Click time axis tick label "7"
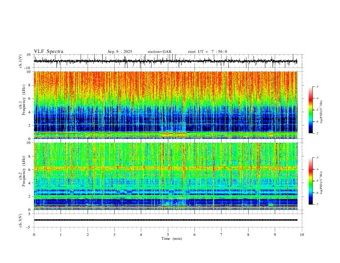The image size is (340, 263). click(222, 235)
